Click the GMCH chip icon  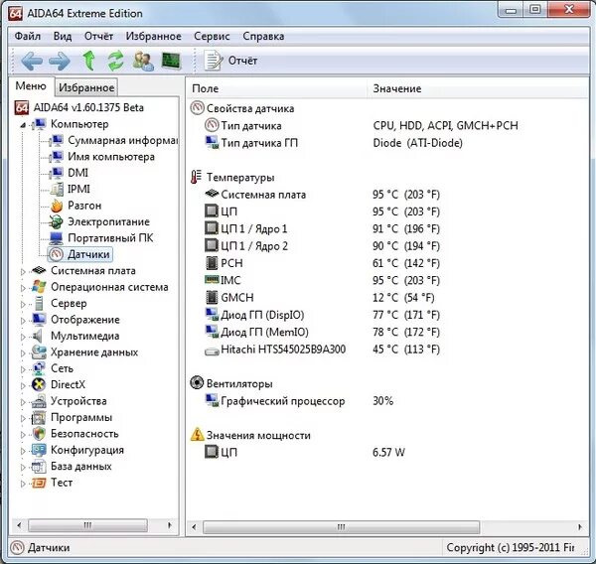212,298
